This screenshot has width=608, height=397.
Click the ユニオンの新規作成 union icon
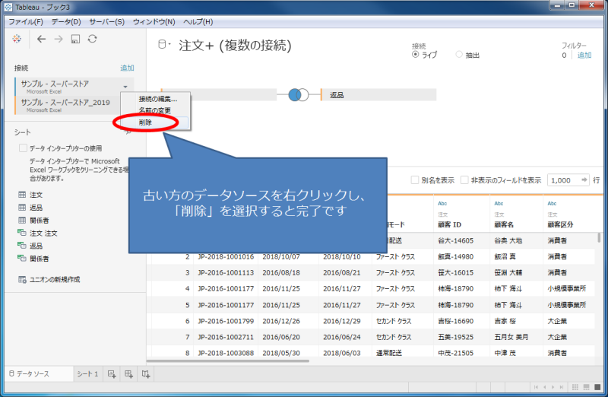(x=22, y=279)
